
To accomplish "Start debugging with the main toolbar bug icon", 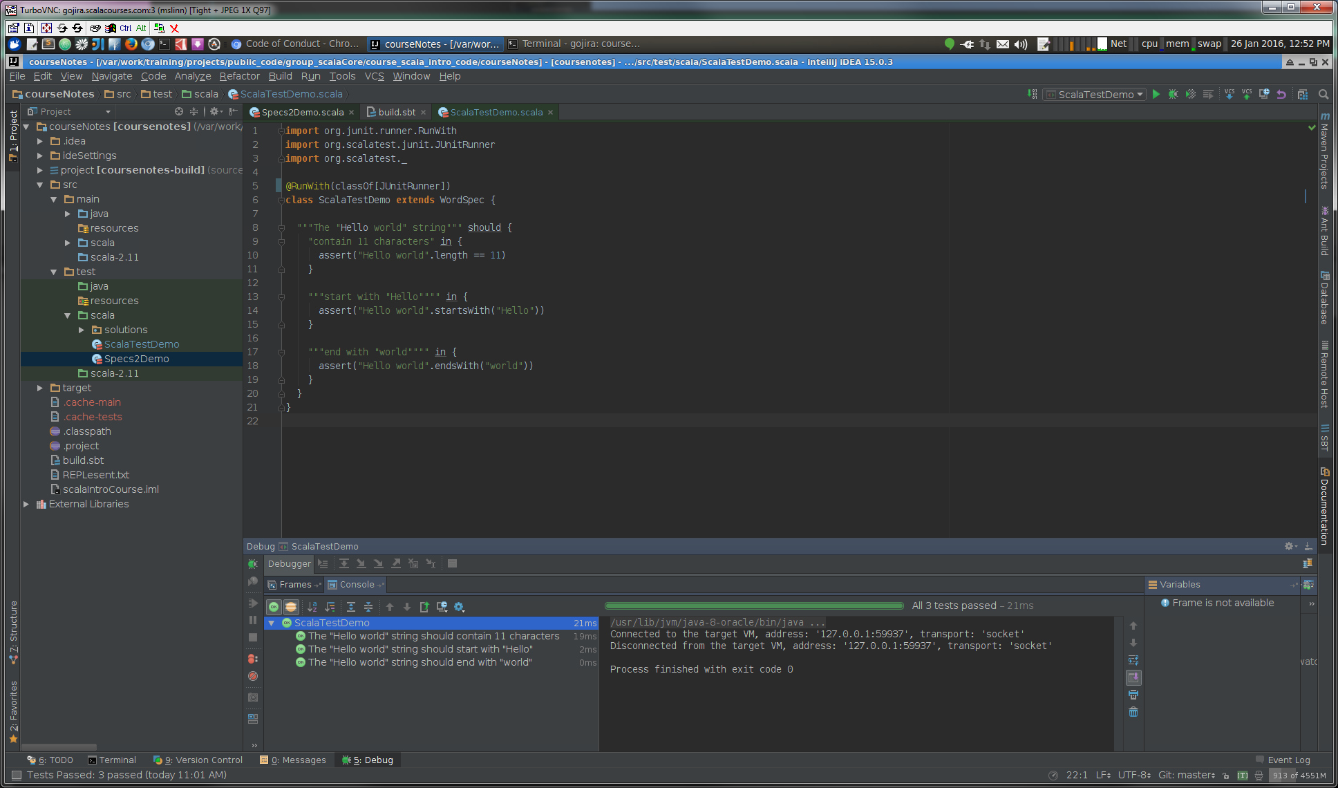I will [x=1173, y=94].
